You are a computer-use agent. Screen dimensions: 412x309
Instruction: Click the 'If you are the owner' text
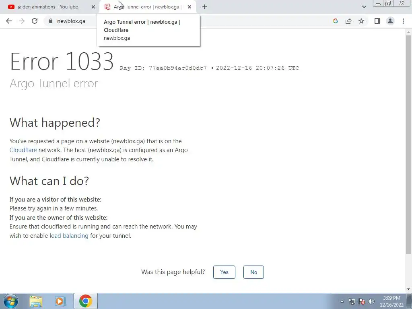[x=58, y=218]
